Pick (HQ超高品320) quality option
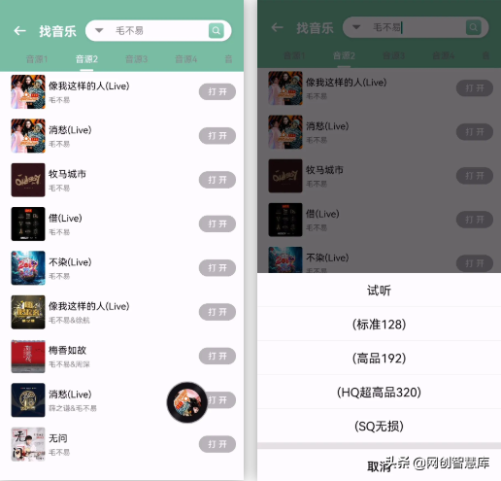Screen dimensions: 501x481 pos(379,393)
